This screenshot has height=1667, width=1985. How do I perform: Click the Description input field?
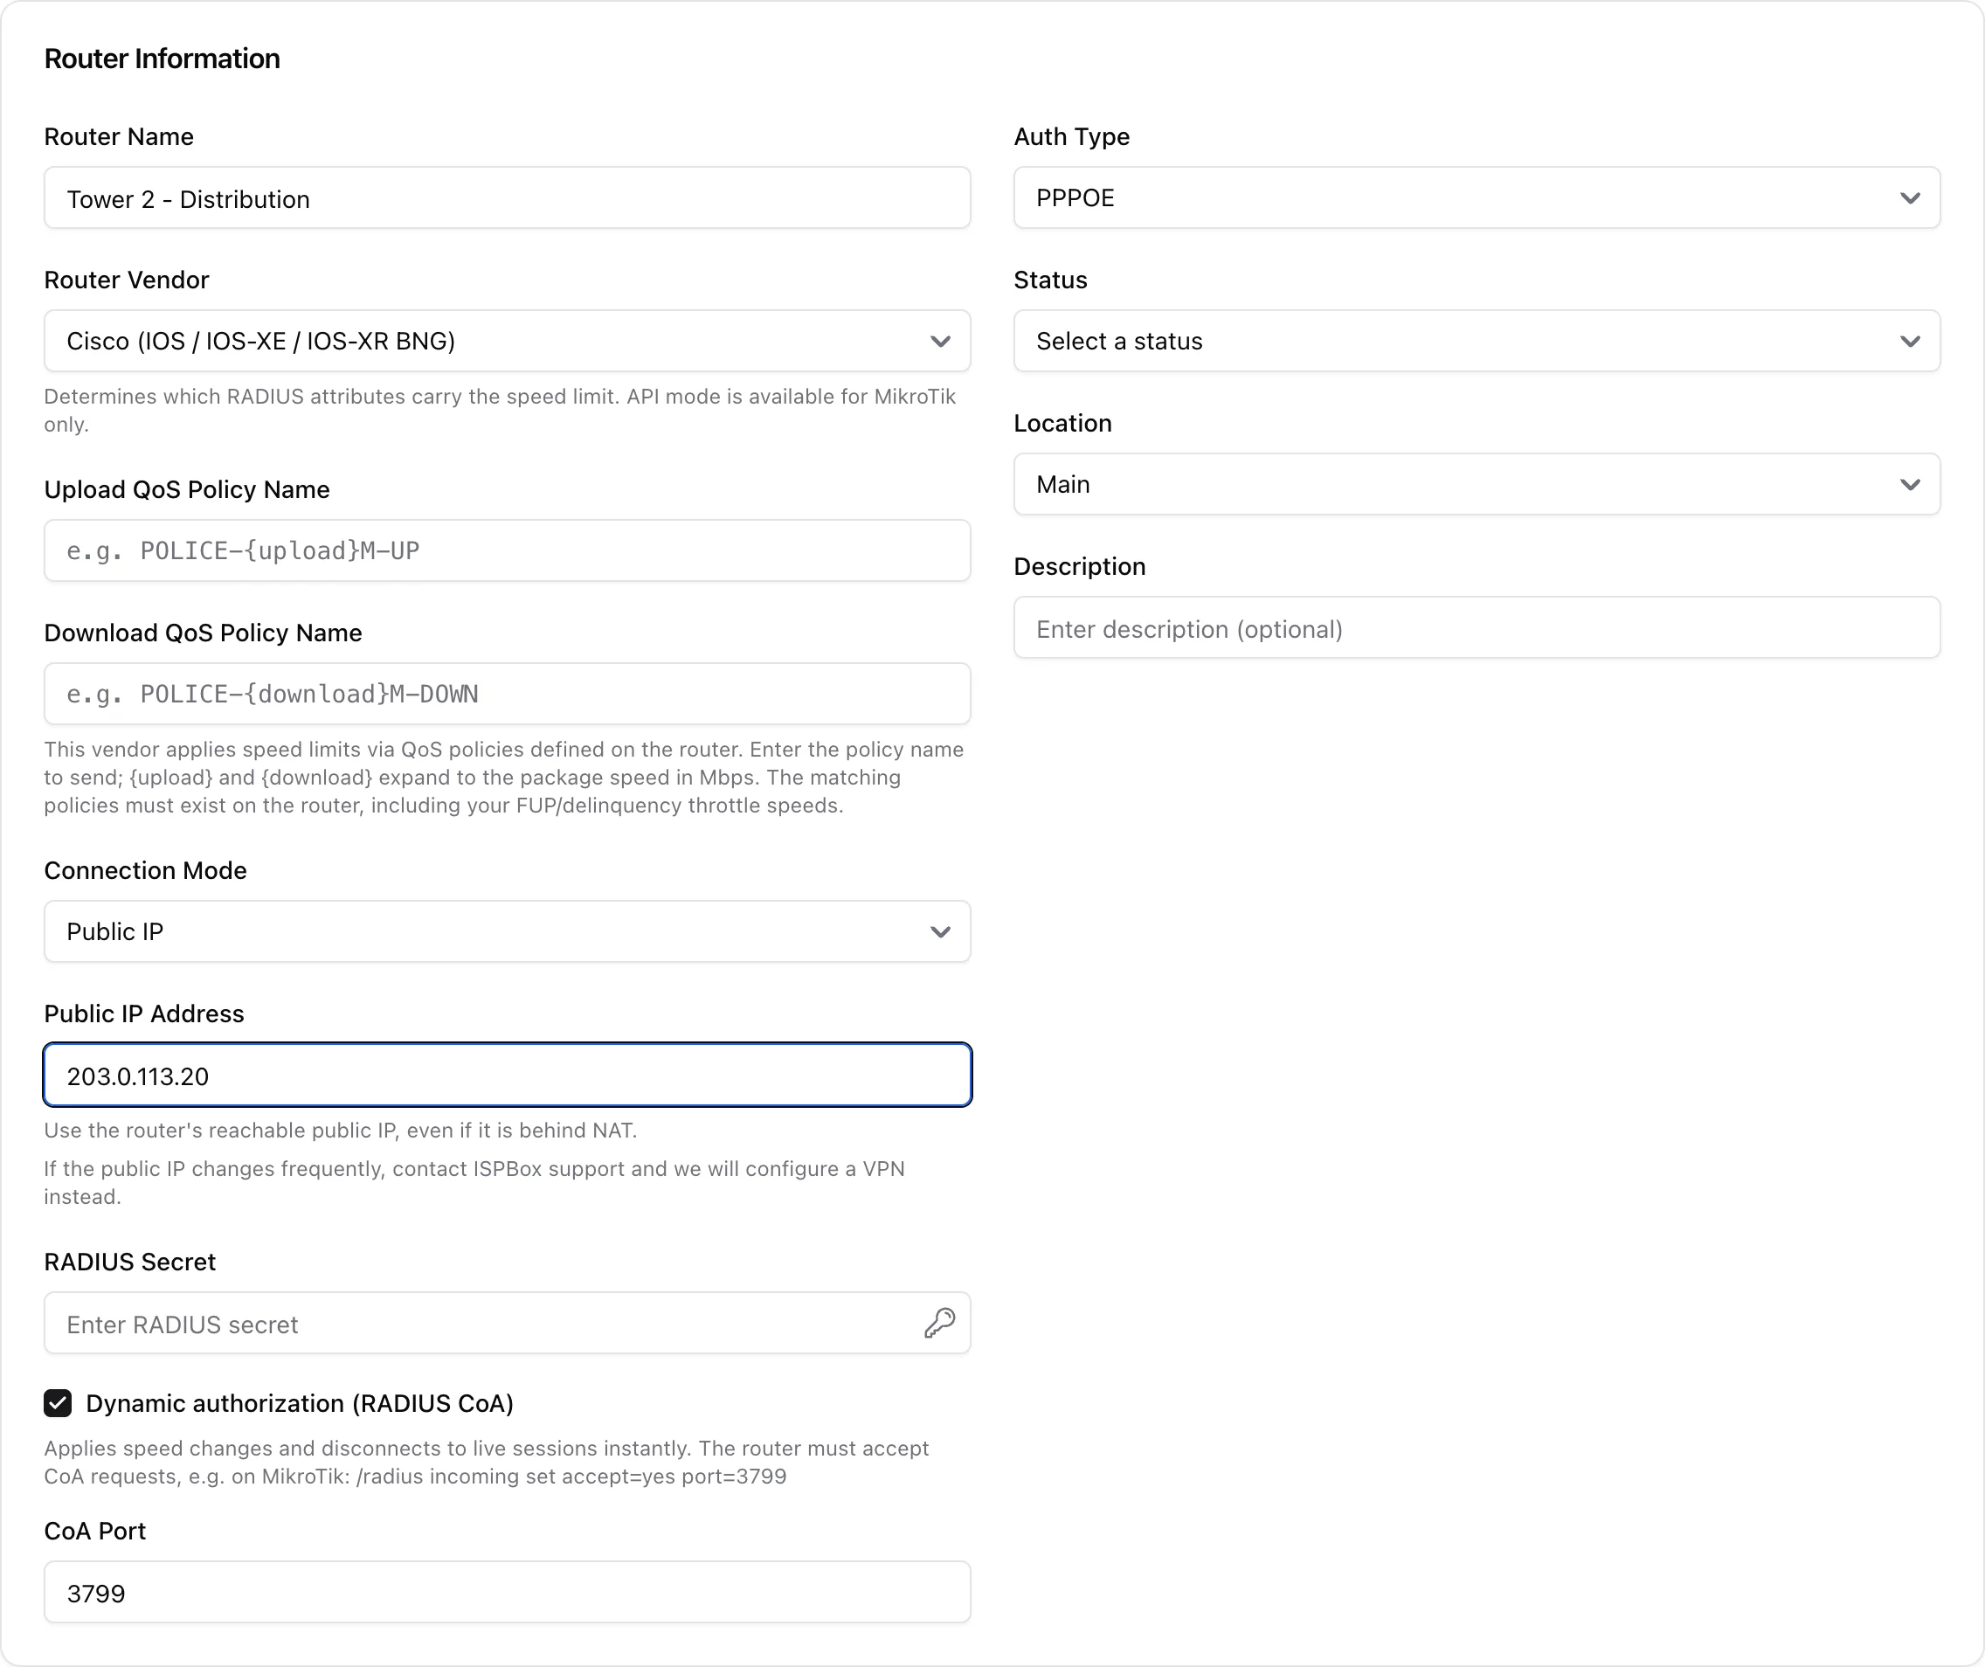click(x=1477, y=627)
